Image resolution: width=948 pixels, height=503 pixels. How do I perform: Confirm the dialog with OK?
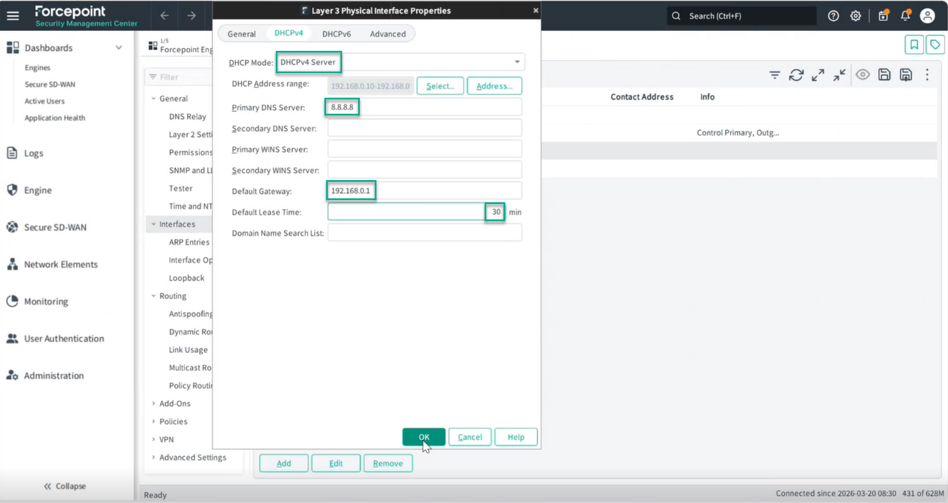(x=424, y=437)
